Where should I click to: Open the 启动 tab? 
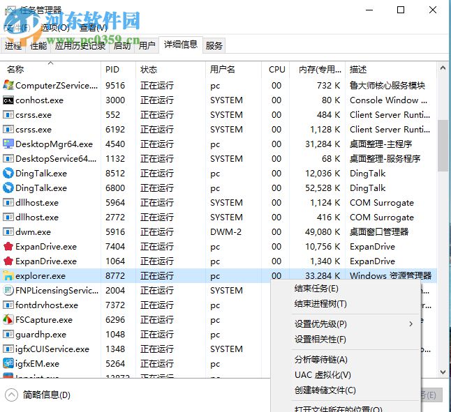tap(122, 45)
